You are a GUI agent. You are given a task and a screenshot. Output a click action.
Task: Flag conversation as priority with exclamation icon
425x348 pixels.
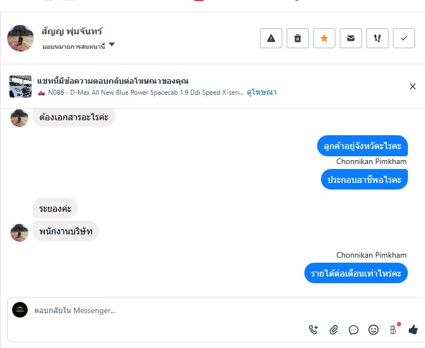(x=377, y=38)
